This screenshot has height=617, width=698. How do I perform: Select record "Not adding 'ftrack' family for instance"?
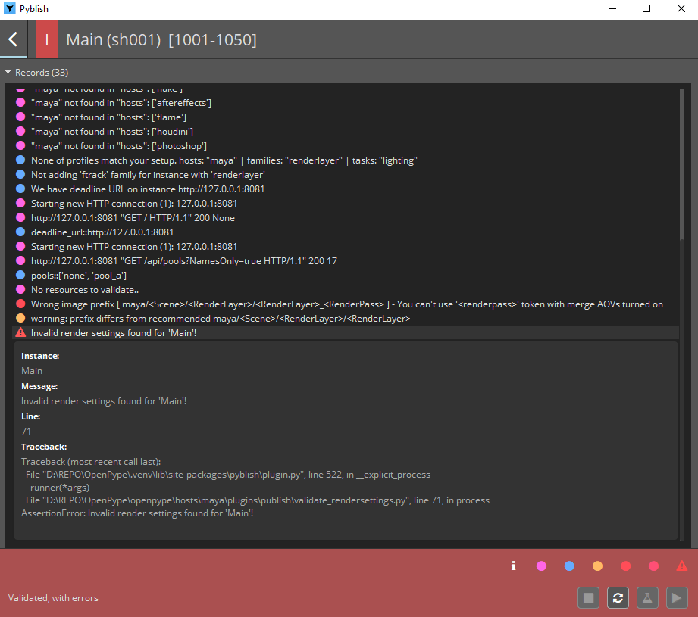click(346, 175)
